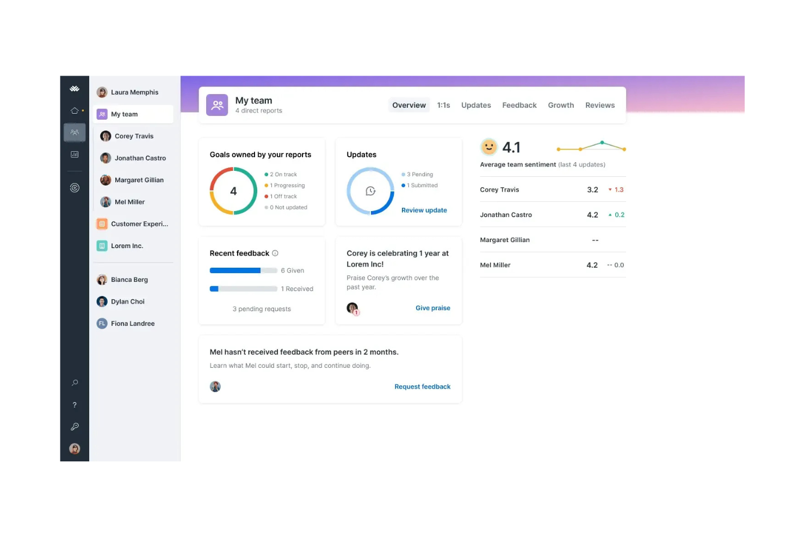Click Give praise for Corey
This screenshot has width=805, height=537.
pos(432,307)
